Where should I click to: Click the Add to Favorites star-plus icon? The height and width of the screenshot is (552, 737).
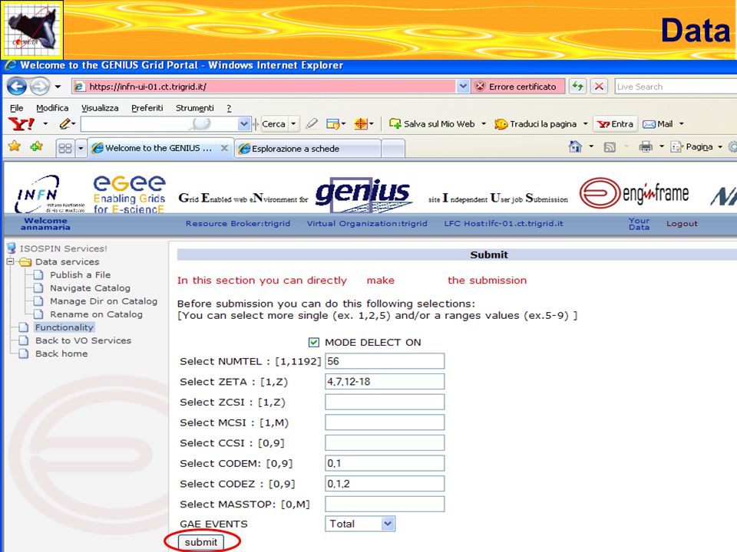[36, 146]
